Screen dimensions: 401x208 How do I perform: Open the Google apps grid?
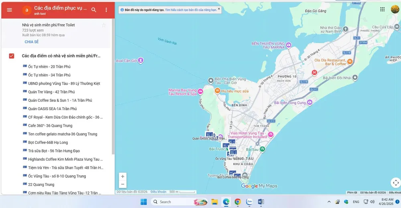pyautogui.click(x=383, y=9)
